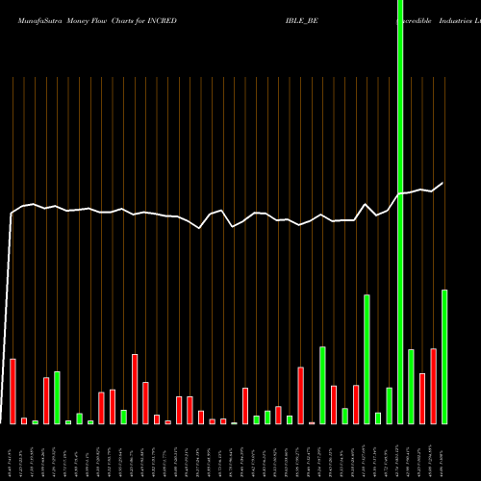Click the tallest green bar spanning the full chart height
Image resolution: width=481 pixels, height=481 pixels.
point(400,212)
